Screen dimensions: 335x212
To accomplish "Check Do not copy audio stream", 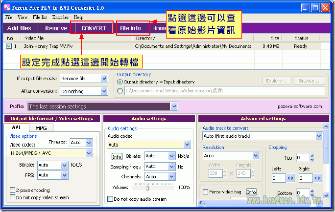I will (110, 199).
